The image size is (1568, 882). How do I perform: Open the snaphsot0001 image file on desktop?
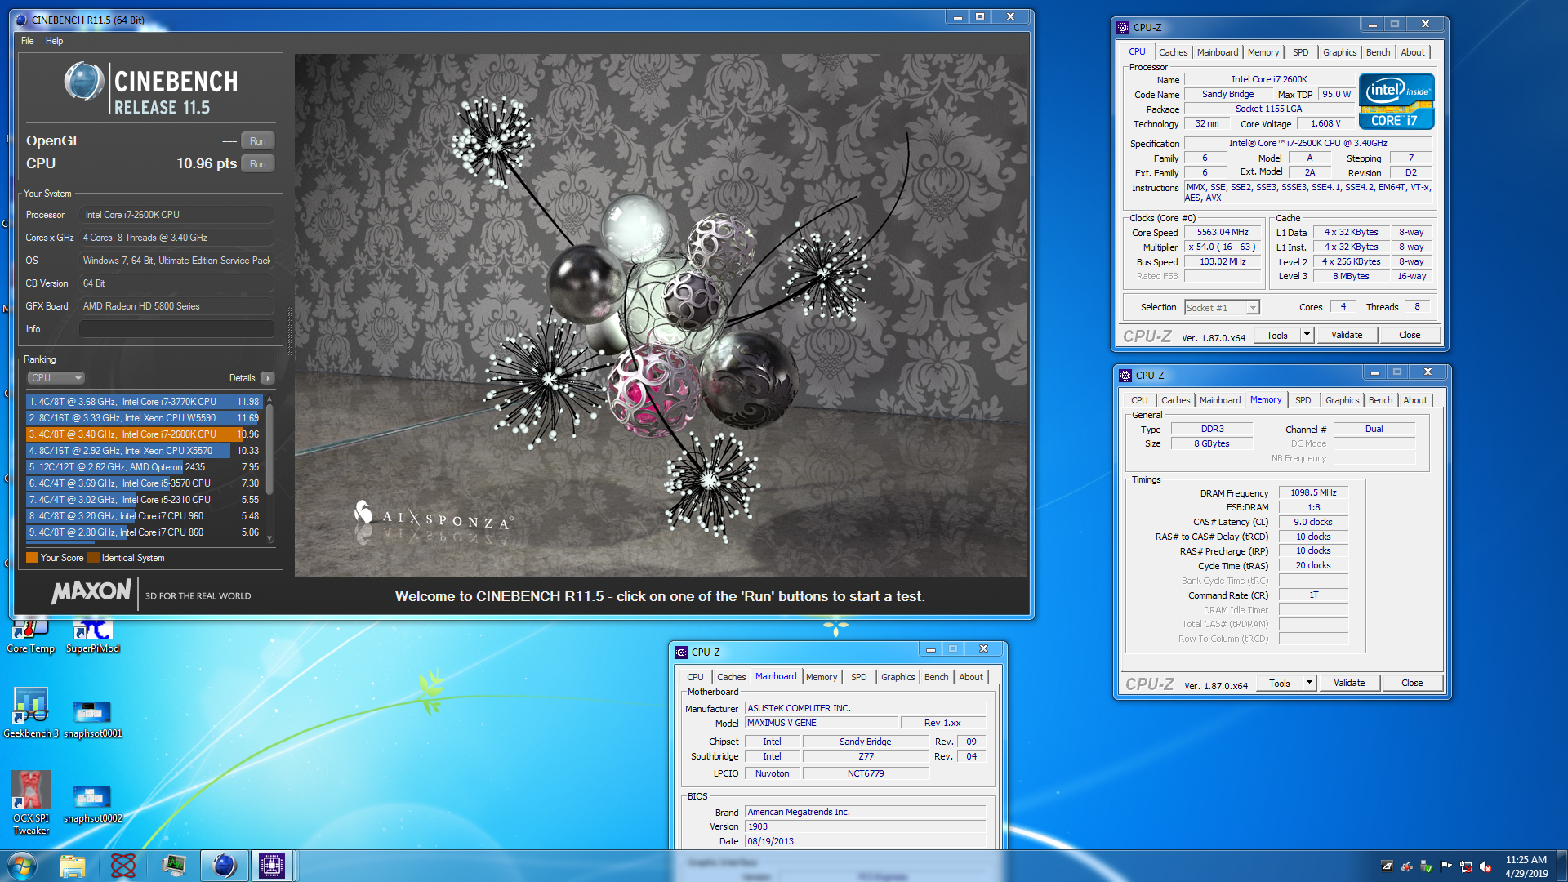(x=92, y=719)
